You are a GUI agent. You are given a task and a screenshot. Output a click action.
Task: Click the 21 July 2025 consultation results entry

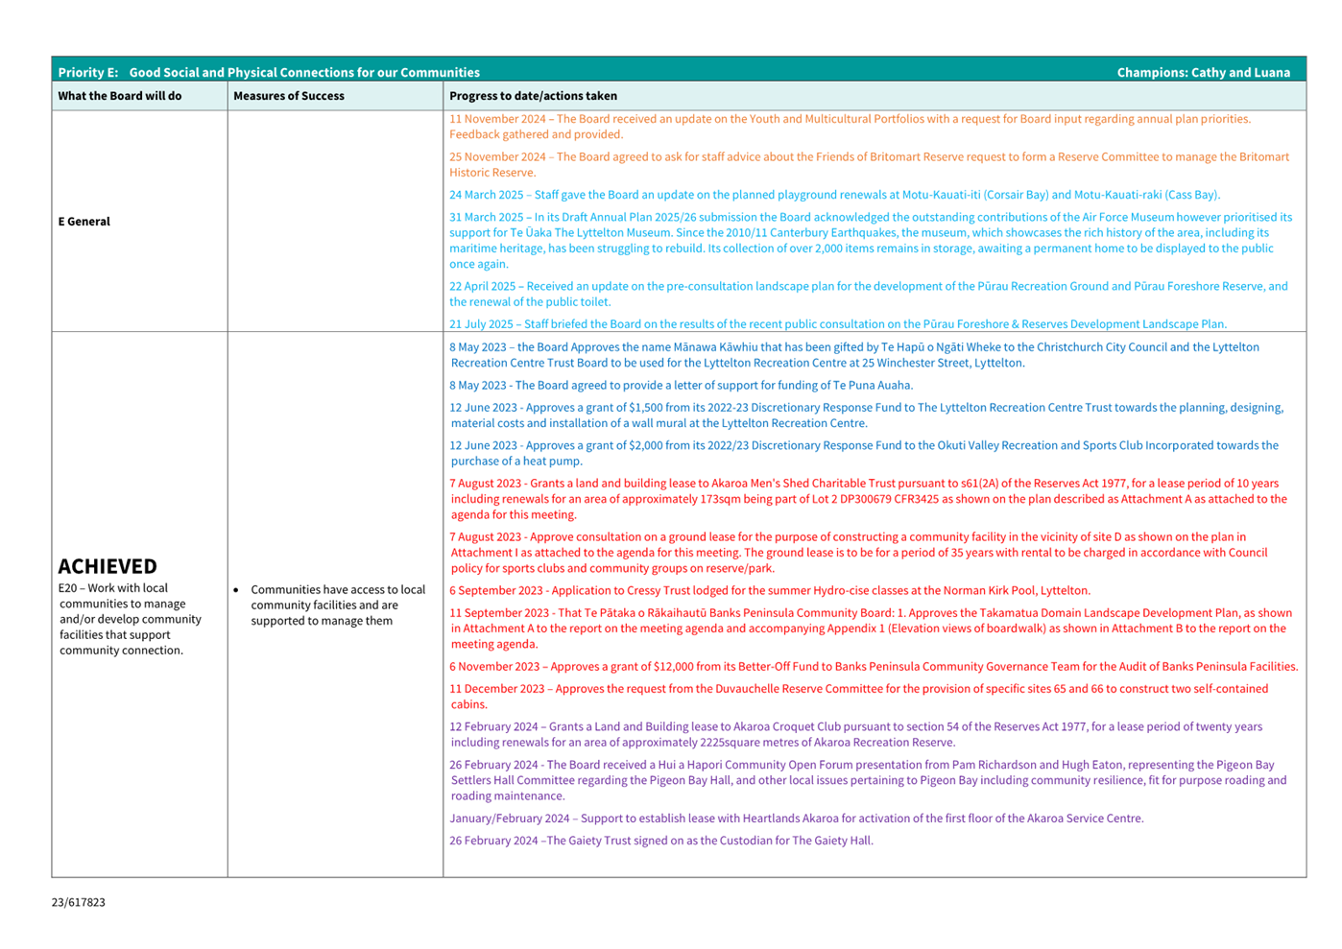[x=837, y=324]
